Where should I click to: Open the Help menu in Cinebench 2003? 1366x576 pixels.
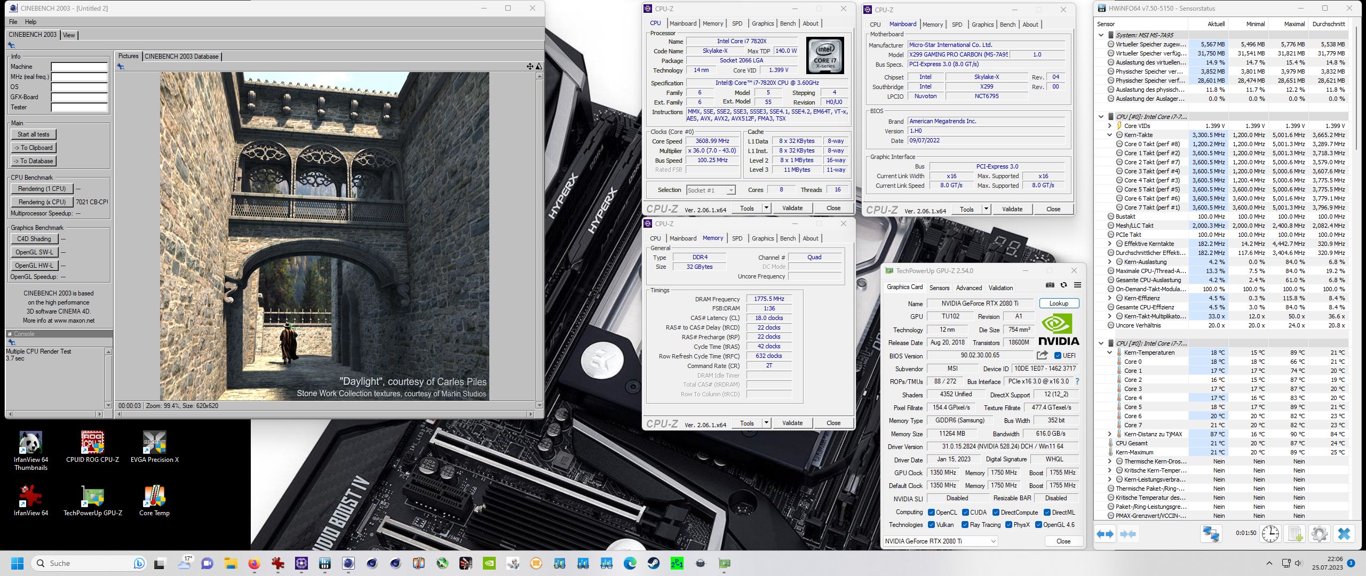coord(30,22)
